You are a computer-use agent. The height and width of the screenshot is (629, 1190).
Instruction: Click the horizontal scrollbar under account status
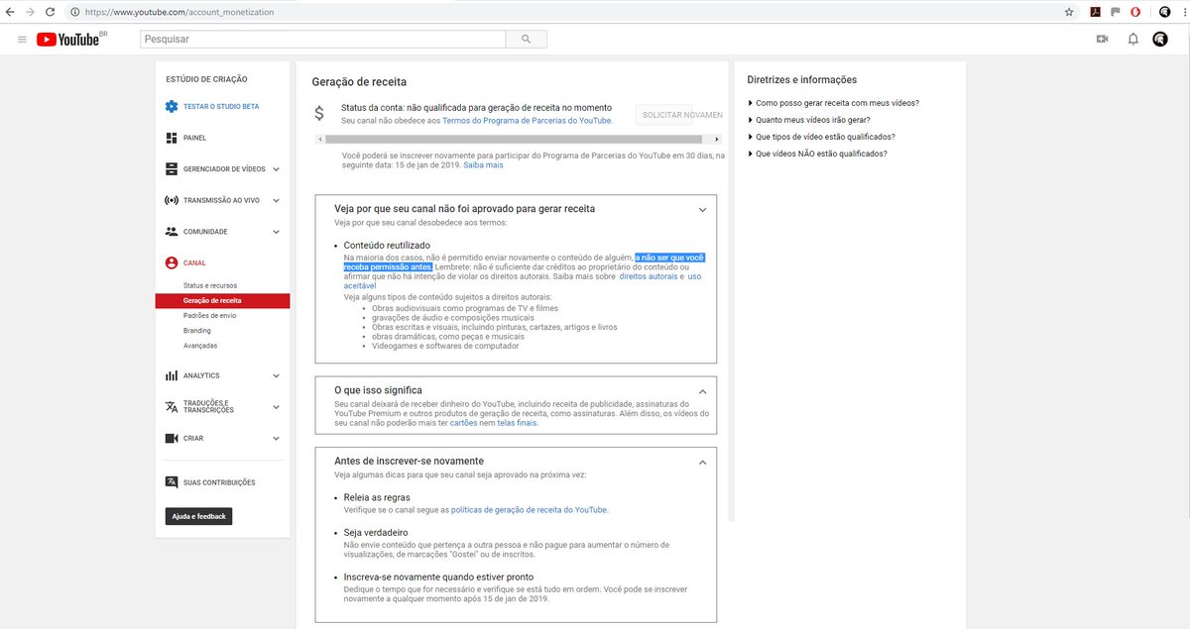tap(512, 140)
